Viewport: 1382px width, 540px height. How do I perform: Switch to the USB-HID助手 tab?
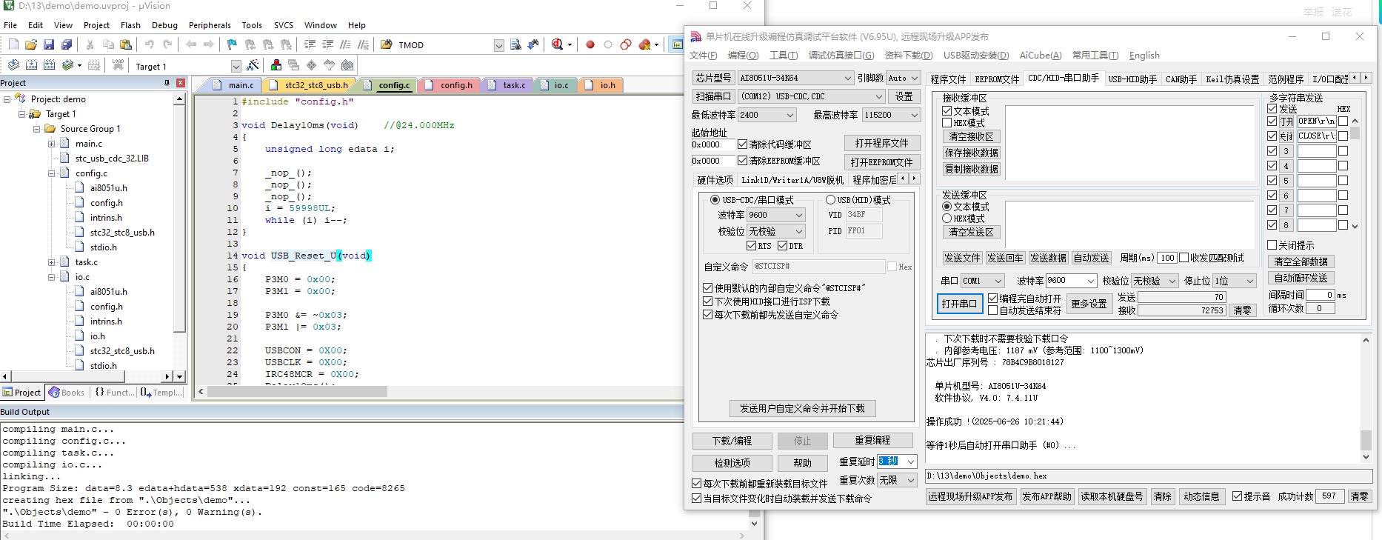tap(1132, 79)
